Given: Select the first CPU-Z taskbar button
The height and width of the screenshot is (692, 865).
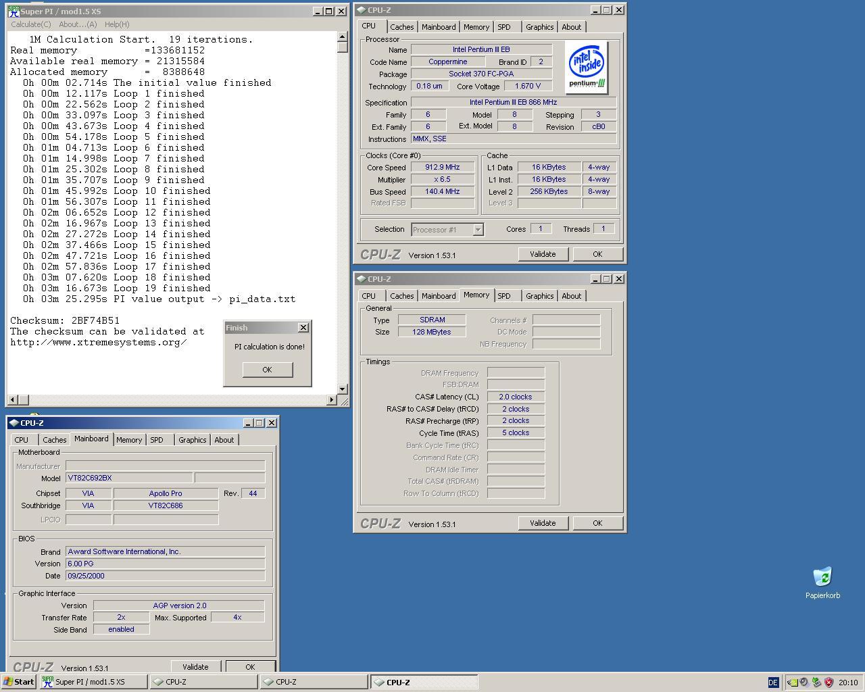Looking at the screenshot, I should tap(204, 682).
